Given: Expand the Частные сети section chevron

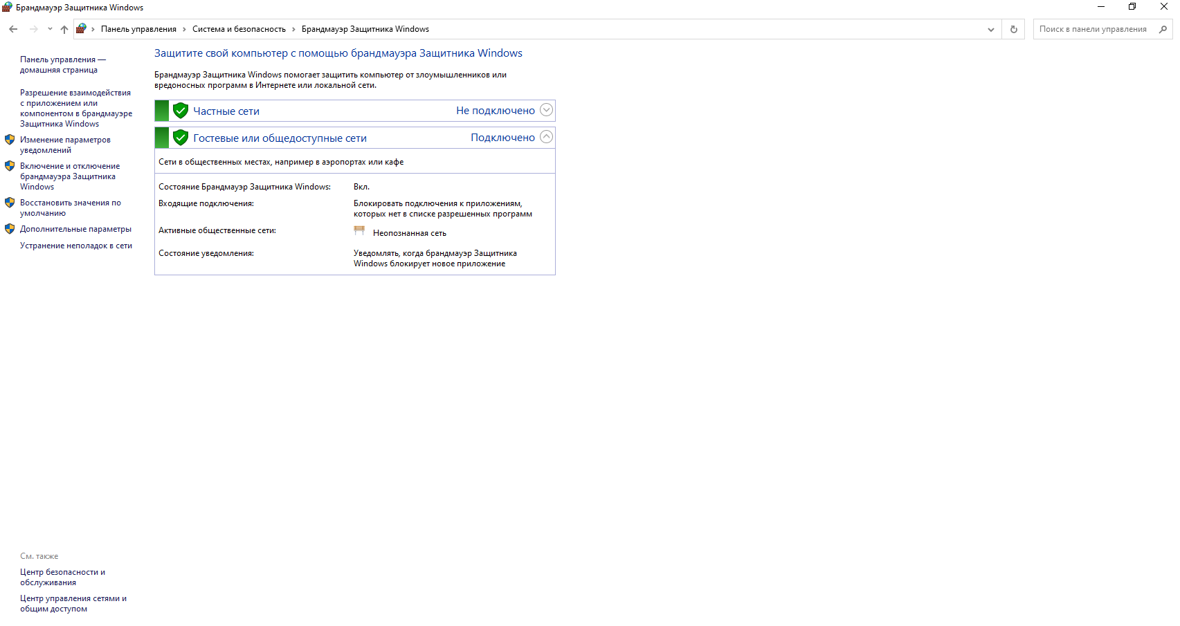Looking at the screenshot, I should click(546, 110).
